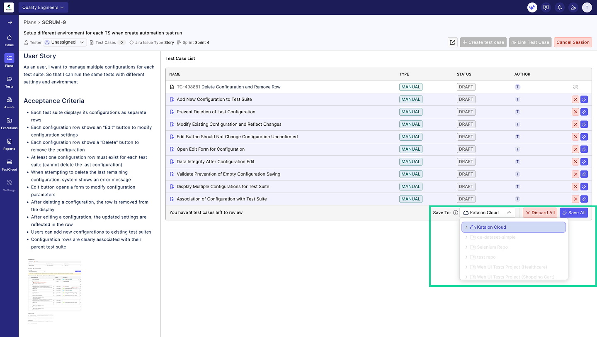Image resolution: width=597 pixels, height=337 pixels.
Task: Open the Assets section
Action: [x=9, y=101]
